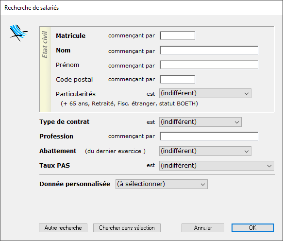This screenshot has height=241, width=283.
Task: Click the Recherche de salariés title bar
Action: [x=142, y=8]
